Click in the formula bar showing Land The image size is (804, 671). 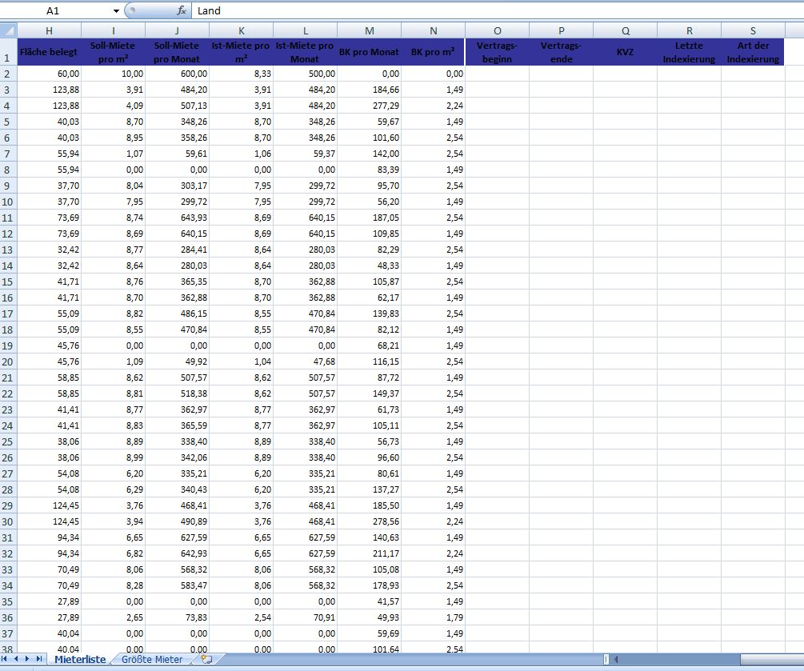pyautogui.click(x=498, y=10)
